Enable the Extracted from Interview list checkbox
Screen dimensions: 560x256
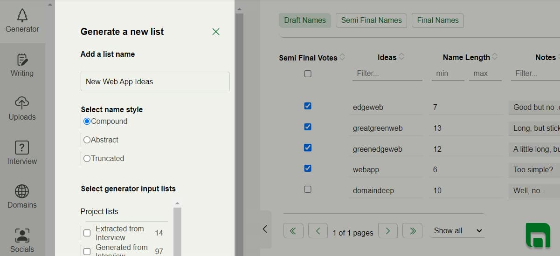tap(87, 233)
